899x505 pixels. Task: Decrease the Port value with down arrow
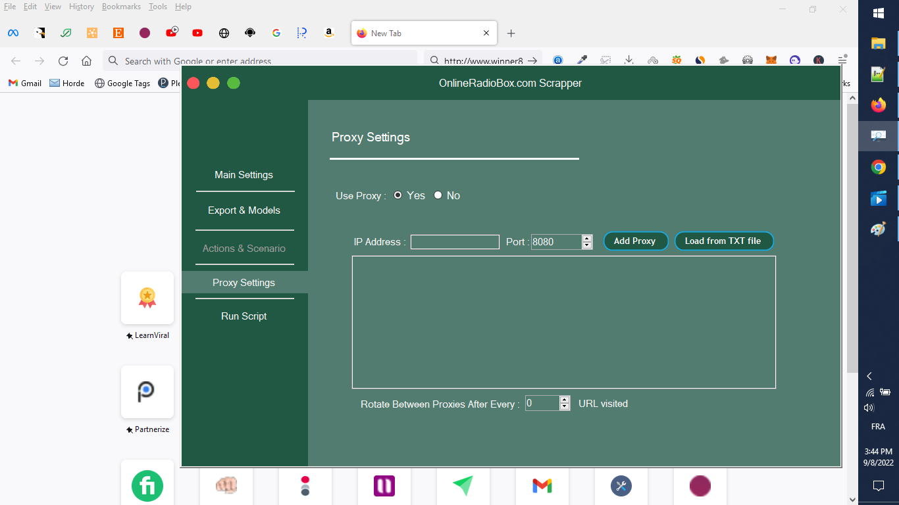(587, 246)
